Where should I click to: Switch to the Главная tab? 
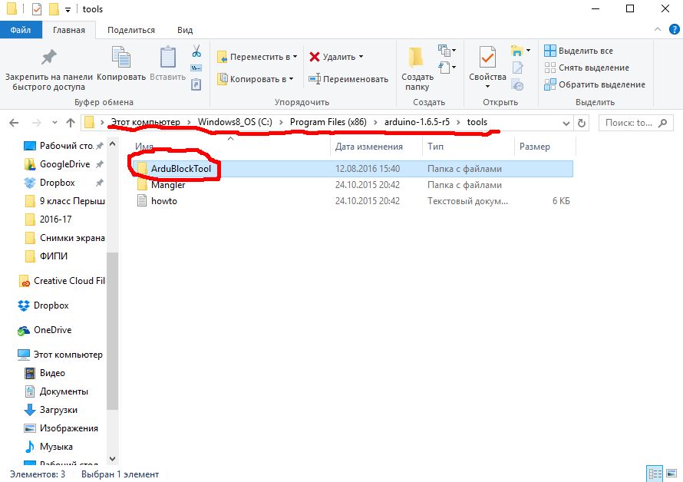point(69,30)
